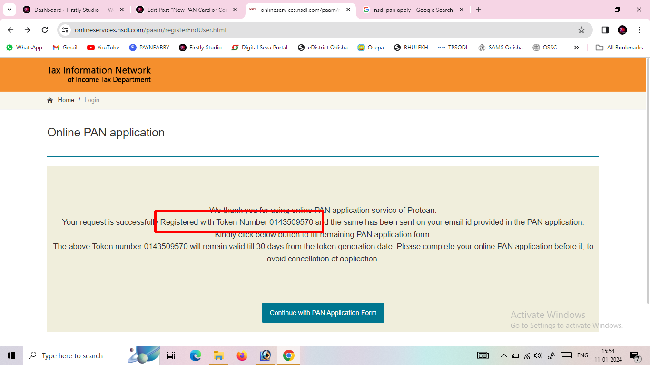Open the Home breadcrumb link

(x=66, y=100)
